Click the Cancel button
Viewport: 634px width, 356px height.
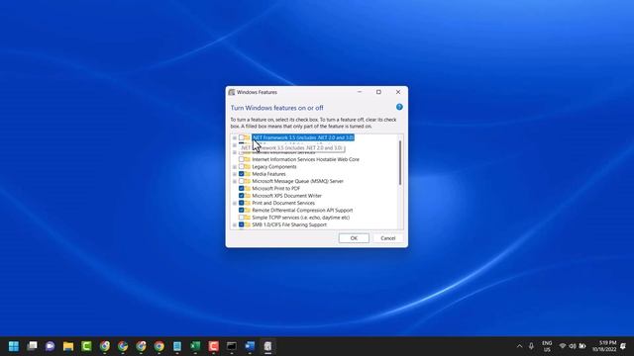pos(387,238)
